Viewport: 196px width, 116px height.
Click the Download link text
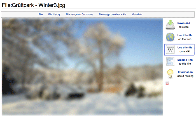click(x=184, y=23)
